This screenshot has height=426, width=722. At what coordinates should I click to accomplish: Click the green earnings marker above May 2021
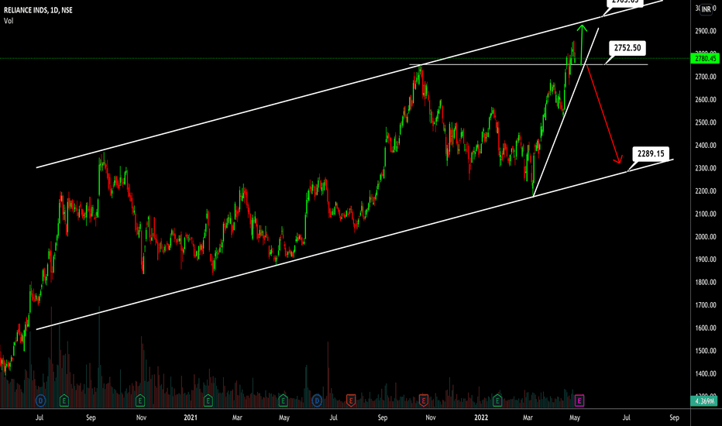coord(283,400)
